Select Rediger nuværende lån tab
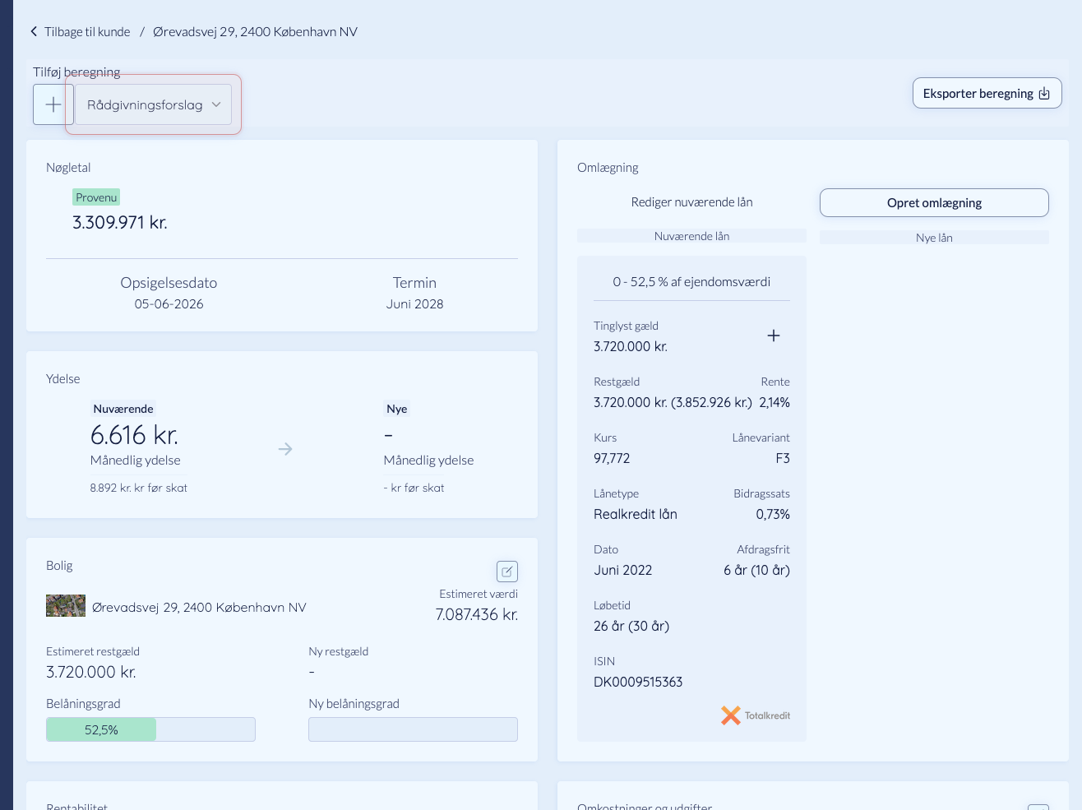The image size is (1082, 810). click(691, 202)
